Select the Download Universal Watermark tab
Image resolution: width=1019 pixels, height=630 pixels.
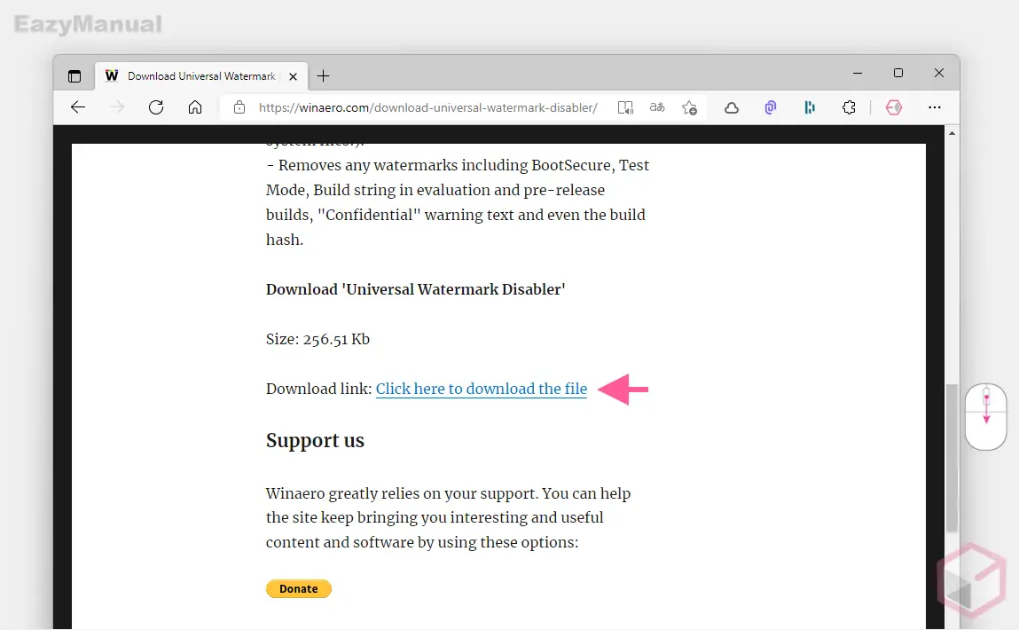201,76
